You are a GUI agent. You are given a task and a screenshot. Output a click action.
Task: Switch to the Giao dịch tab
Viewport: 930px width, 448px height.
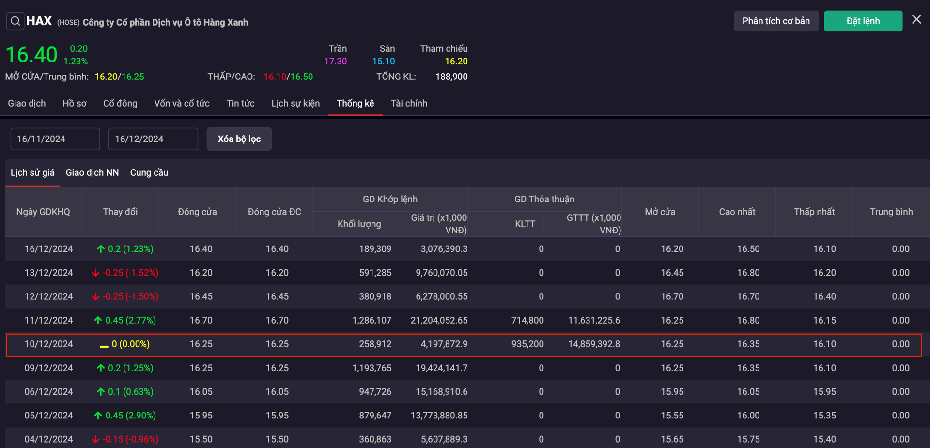pyautogui.click(x=27, y=103)
